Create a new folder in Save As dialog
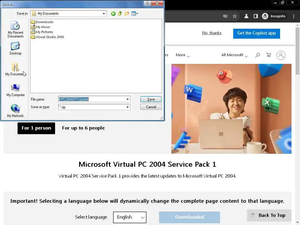Image resolution: width=300 pixels, height=225 pixels. pos(127,13)
